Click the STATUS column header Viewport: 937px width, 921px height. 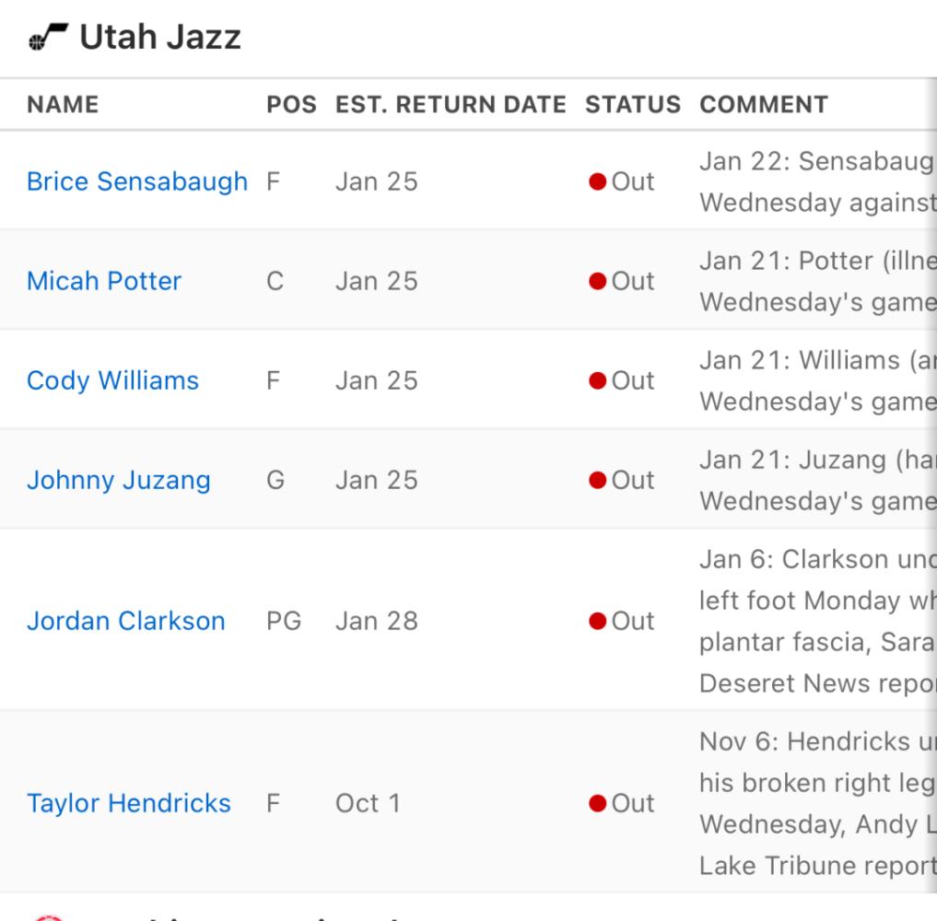point(633,104)
